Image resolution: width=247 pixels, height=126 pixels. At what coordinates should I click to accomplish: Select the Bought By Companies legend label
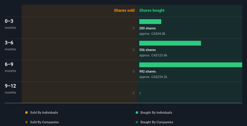(x=157, y=122)
